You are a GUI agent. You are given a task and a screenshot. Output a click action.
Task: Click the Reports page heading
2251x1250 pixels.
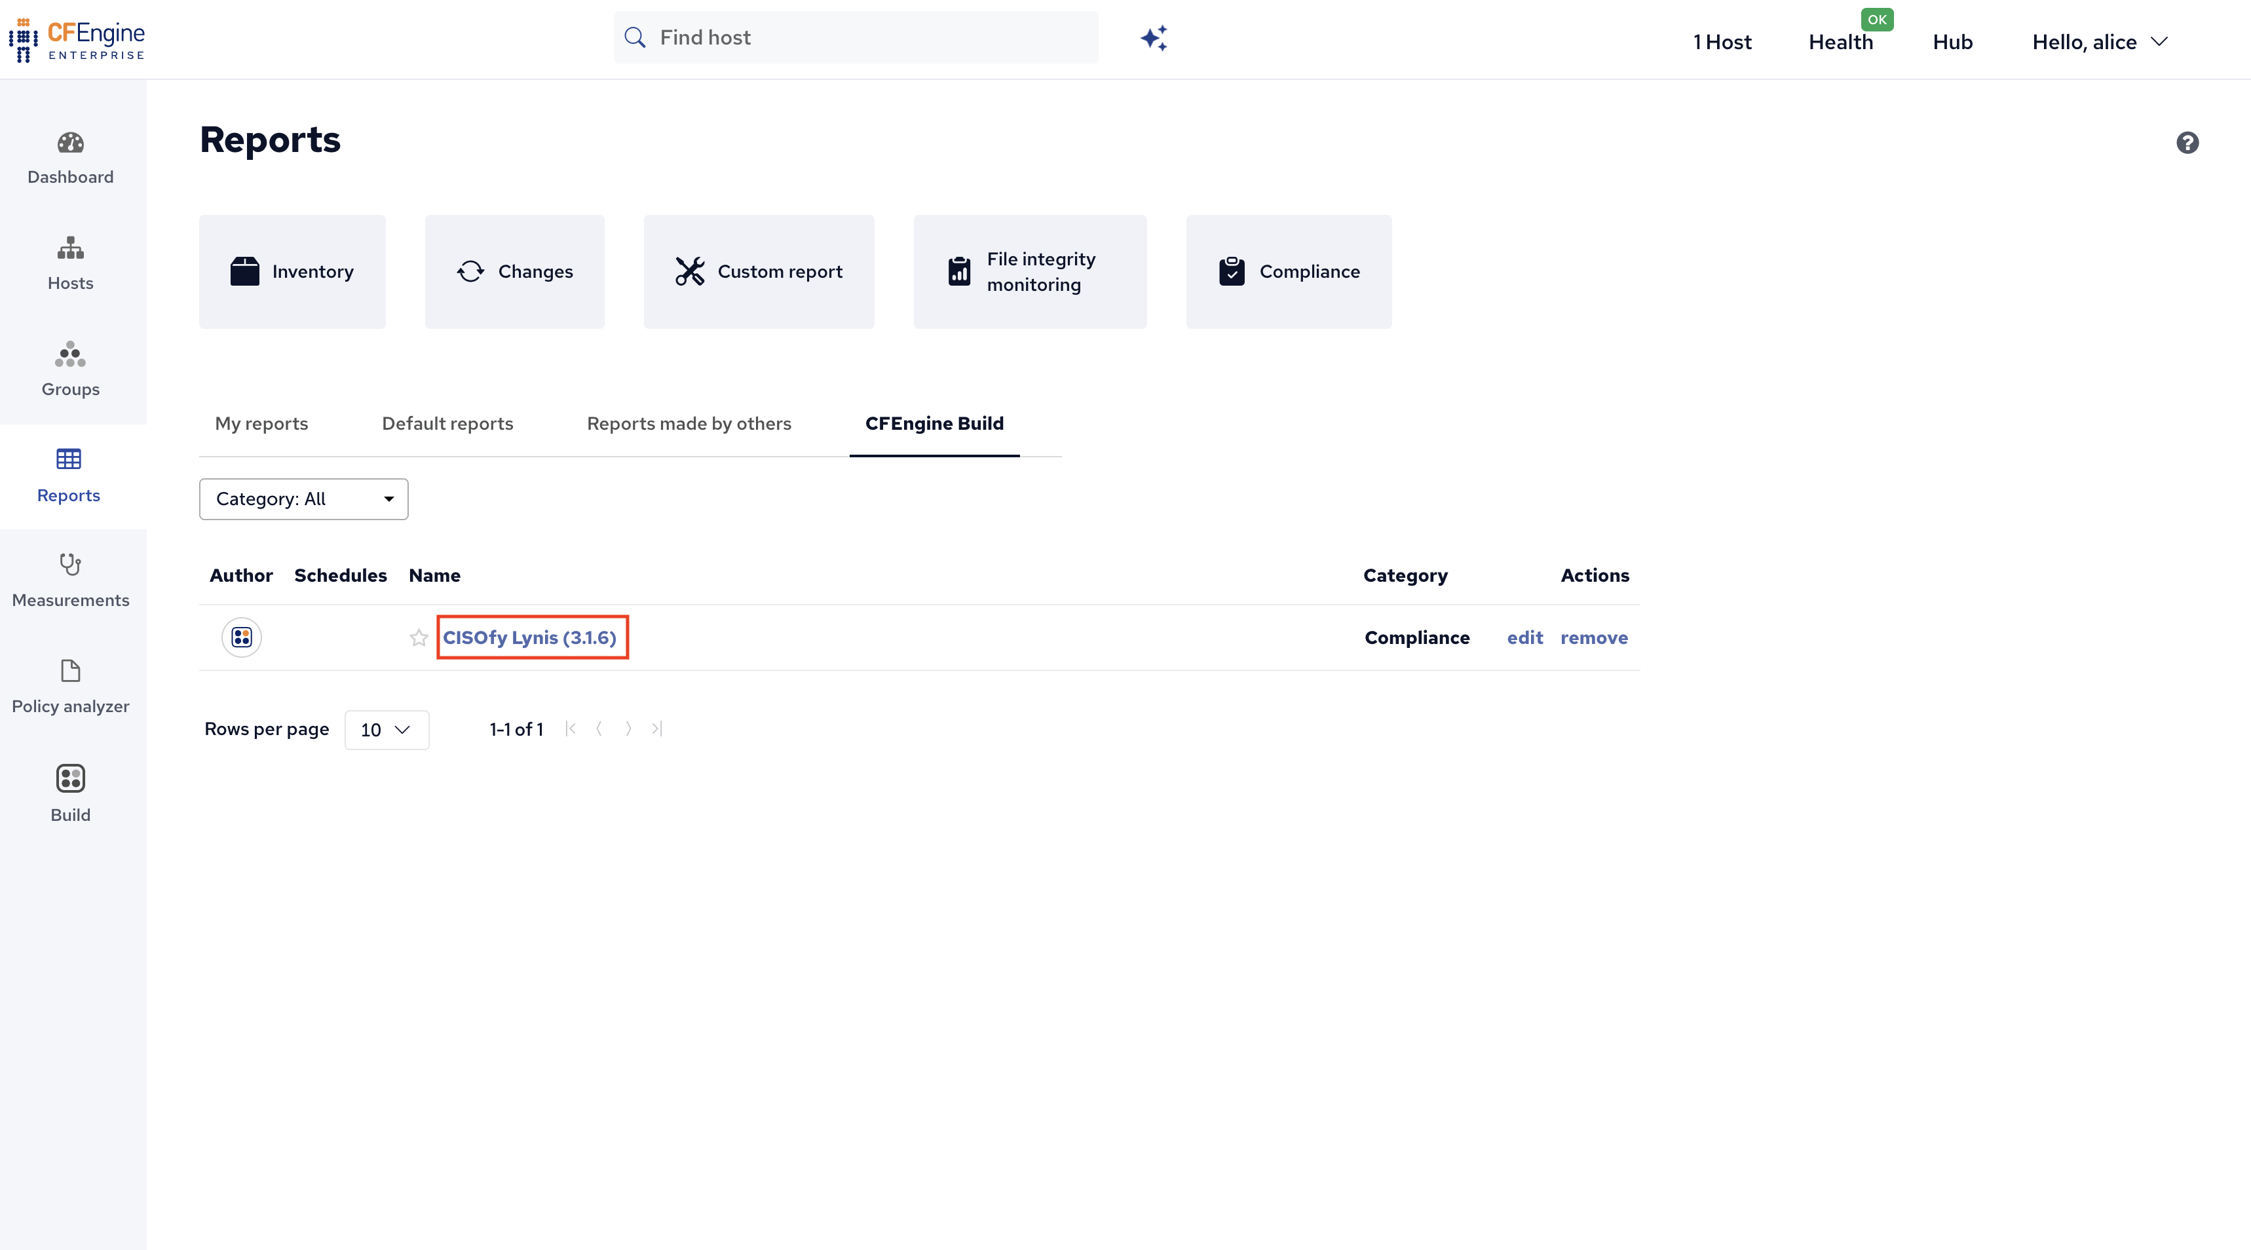[270, 140]
